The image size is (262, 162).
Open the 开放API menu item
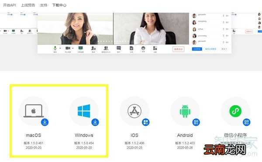click(9, 5)
